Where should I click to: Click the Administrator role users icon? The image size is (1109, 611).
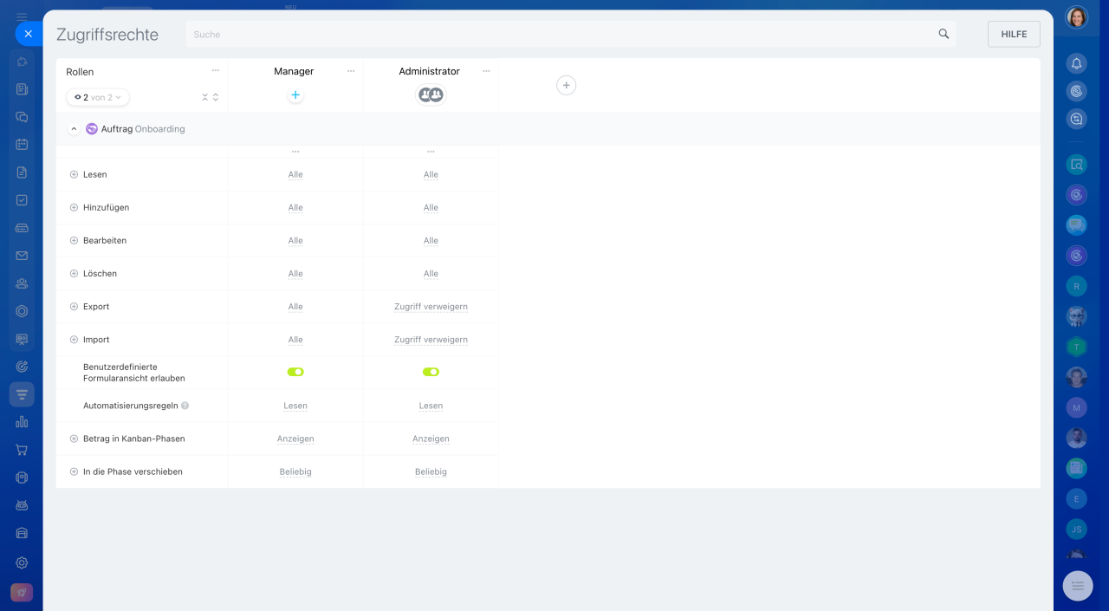click(x=431, y=95)
